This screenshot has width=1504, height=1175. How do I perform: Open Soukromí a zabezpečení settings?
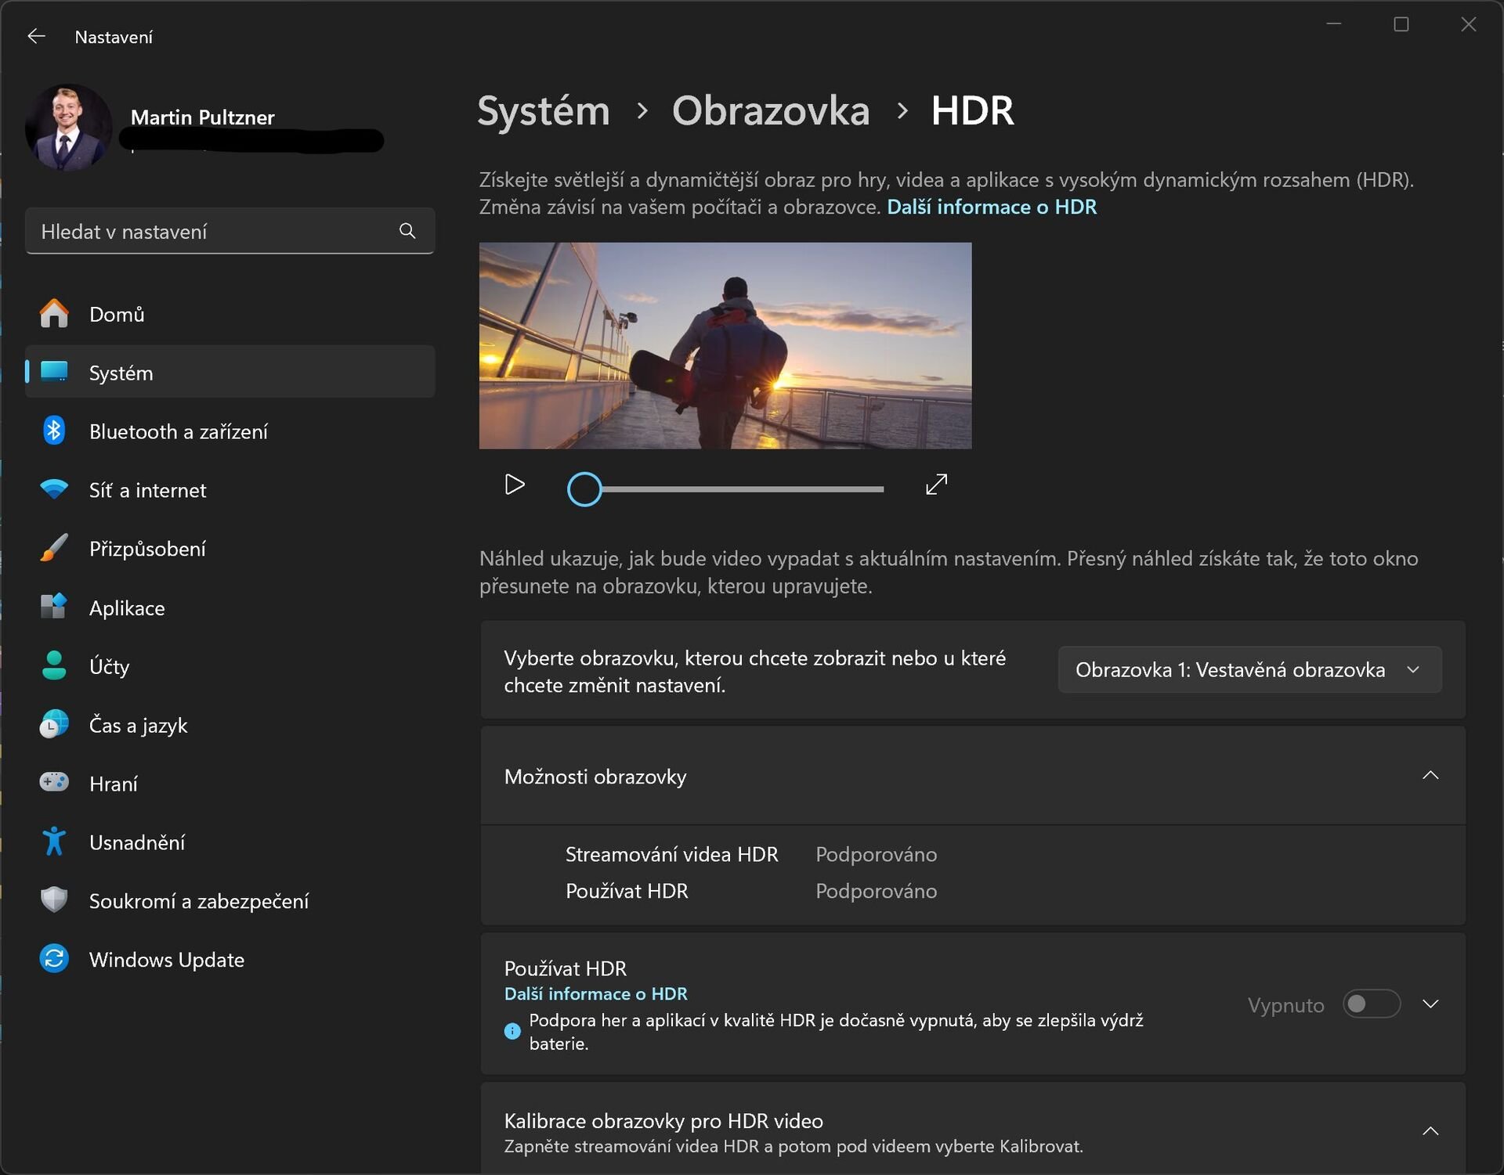tap(198, 901)
